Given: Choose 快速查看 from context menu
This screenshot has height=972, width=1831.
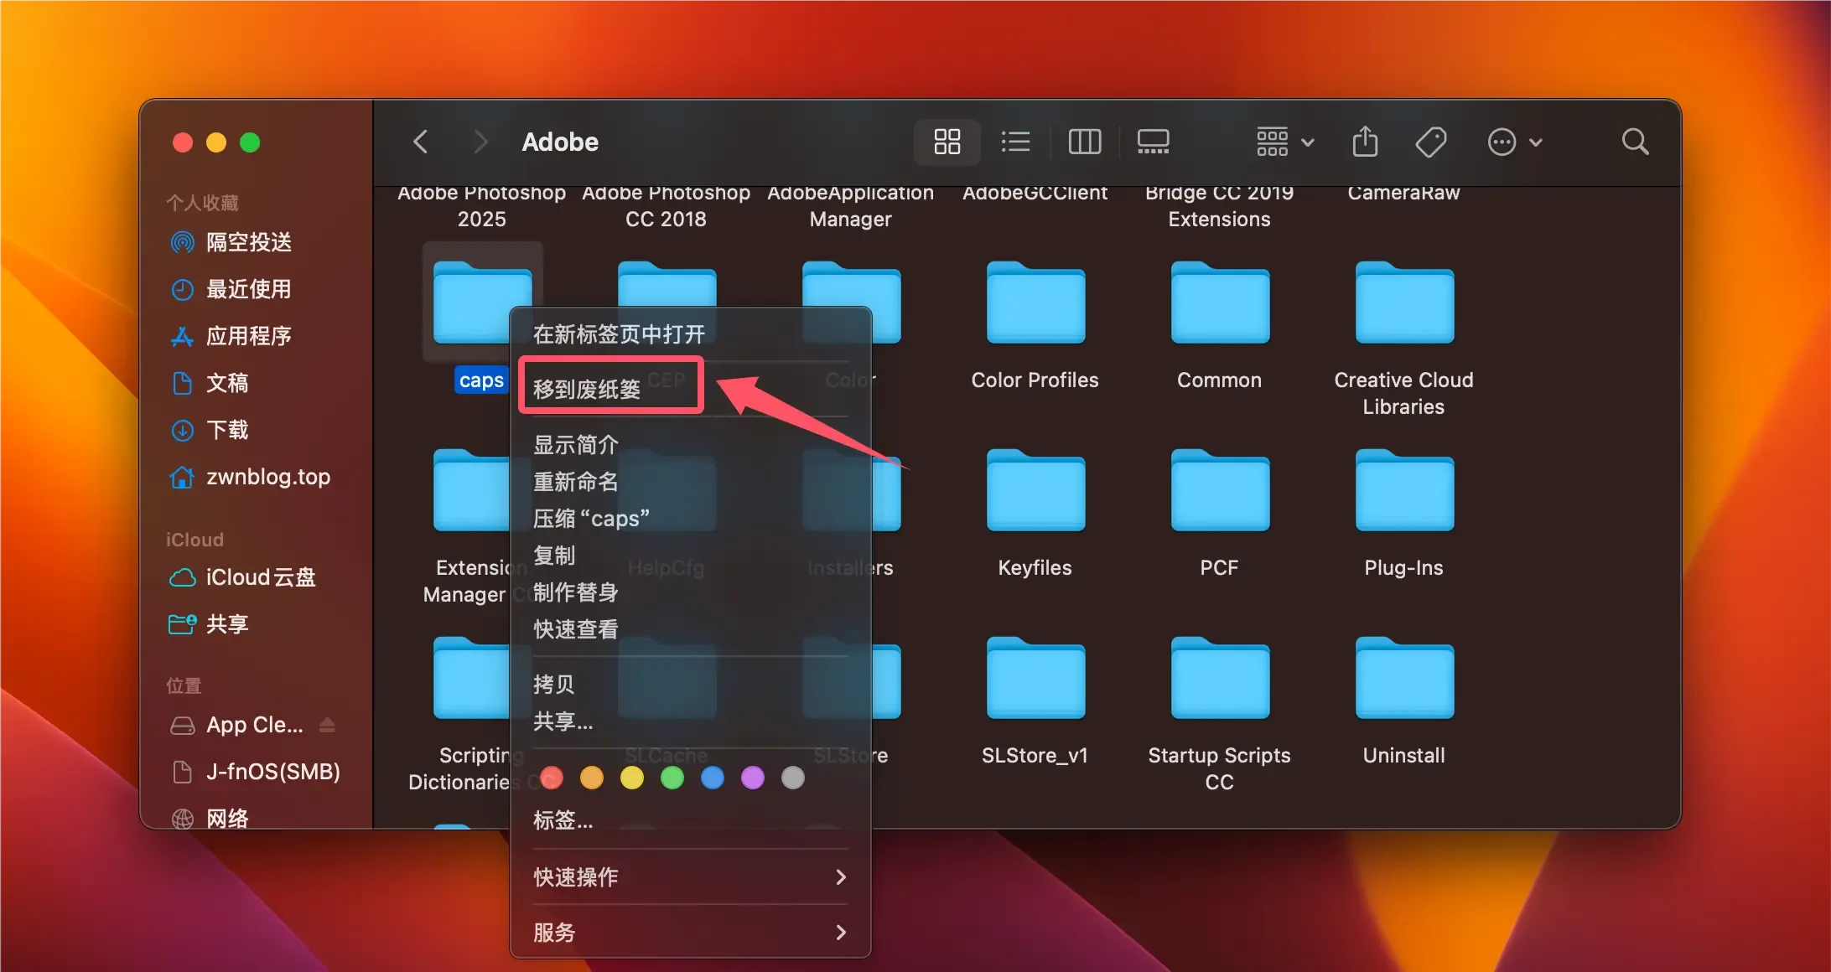Looking at the screenshot, I should click(691, 628).
